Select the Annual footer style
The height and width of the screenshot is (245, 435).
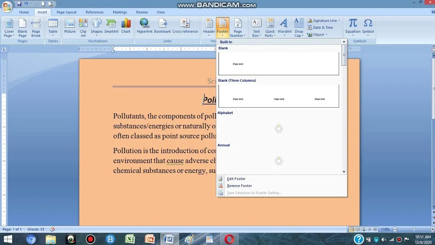279,159
